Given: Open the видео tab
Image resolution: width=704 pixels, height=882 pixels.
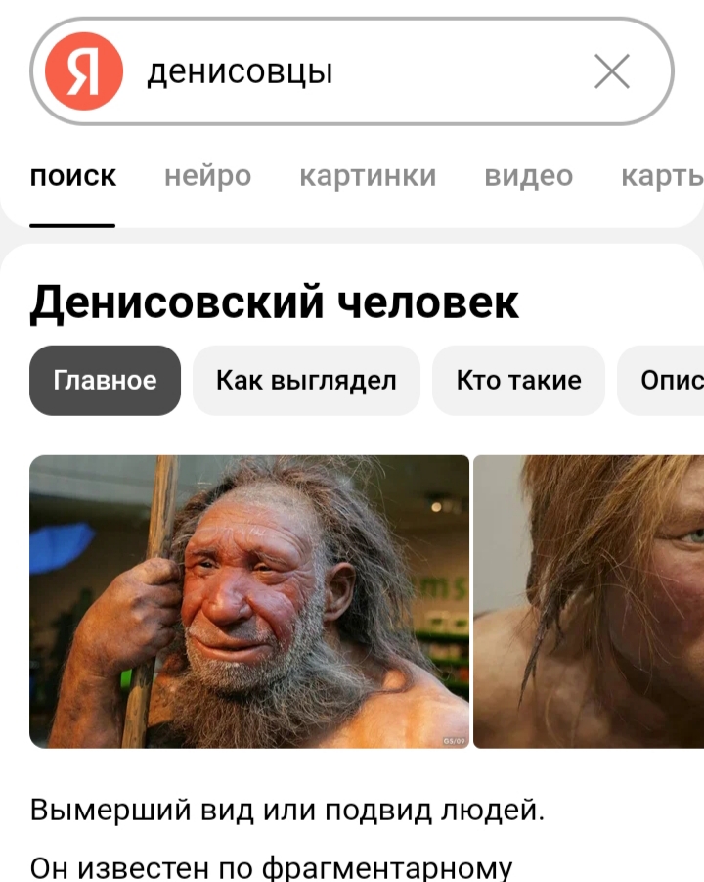Looking at the screenshot, I should 529,176.
